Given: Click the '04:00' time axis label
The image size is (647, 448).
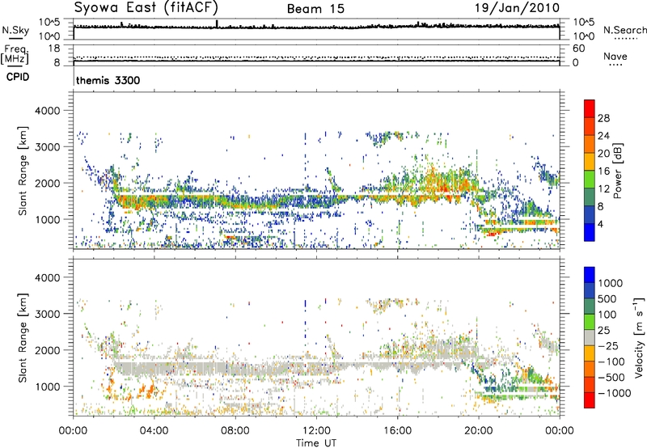Looking at the screenshot, I should [x=154, y=431].
